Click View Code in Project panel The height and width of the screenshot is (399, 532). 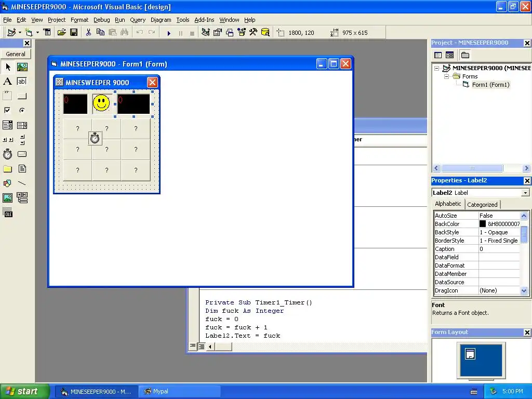pyautogui.click(x=438, y=55)
